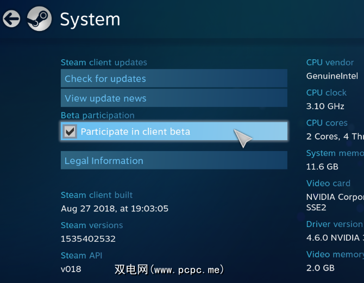Select the 2.0 GB video memory value

(x=321, y=268)
